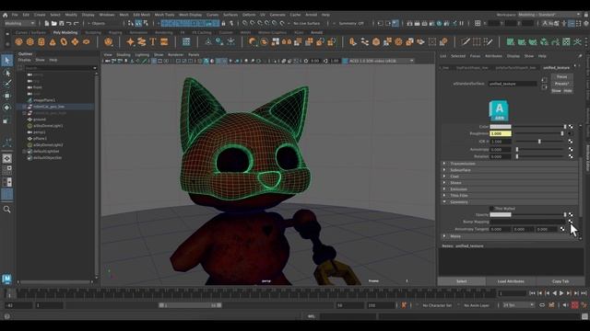
Task: Expand the Matte section
Action: coord(510,236)
